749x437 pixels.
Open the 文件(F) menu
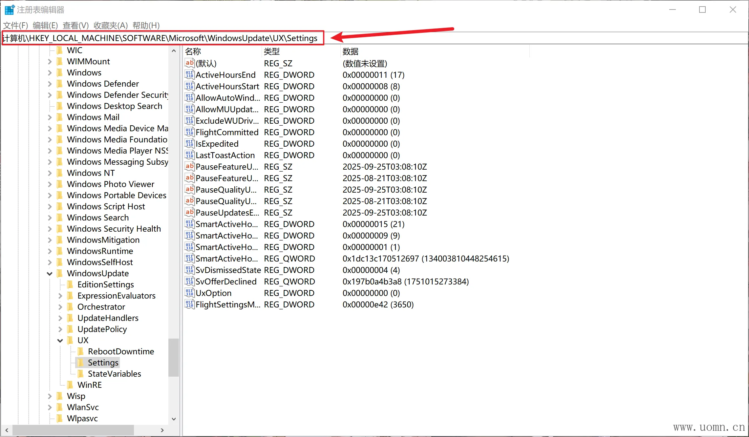(x=15, y=25)
